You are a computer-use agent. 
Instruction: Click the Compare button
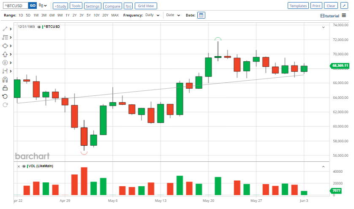tap(112, 6)
